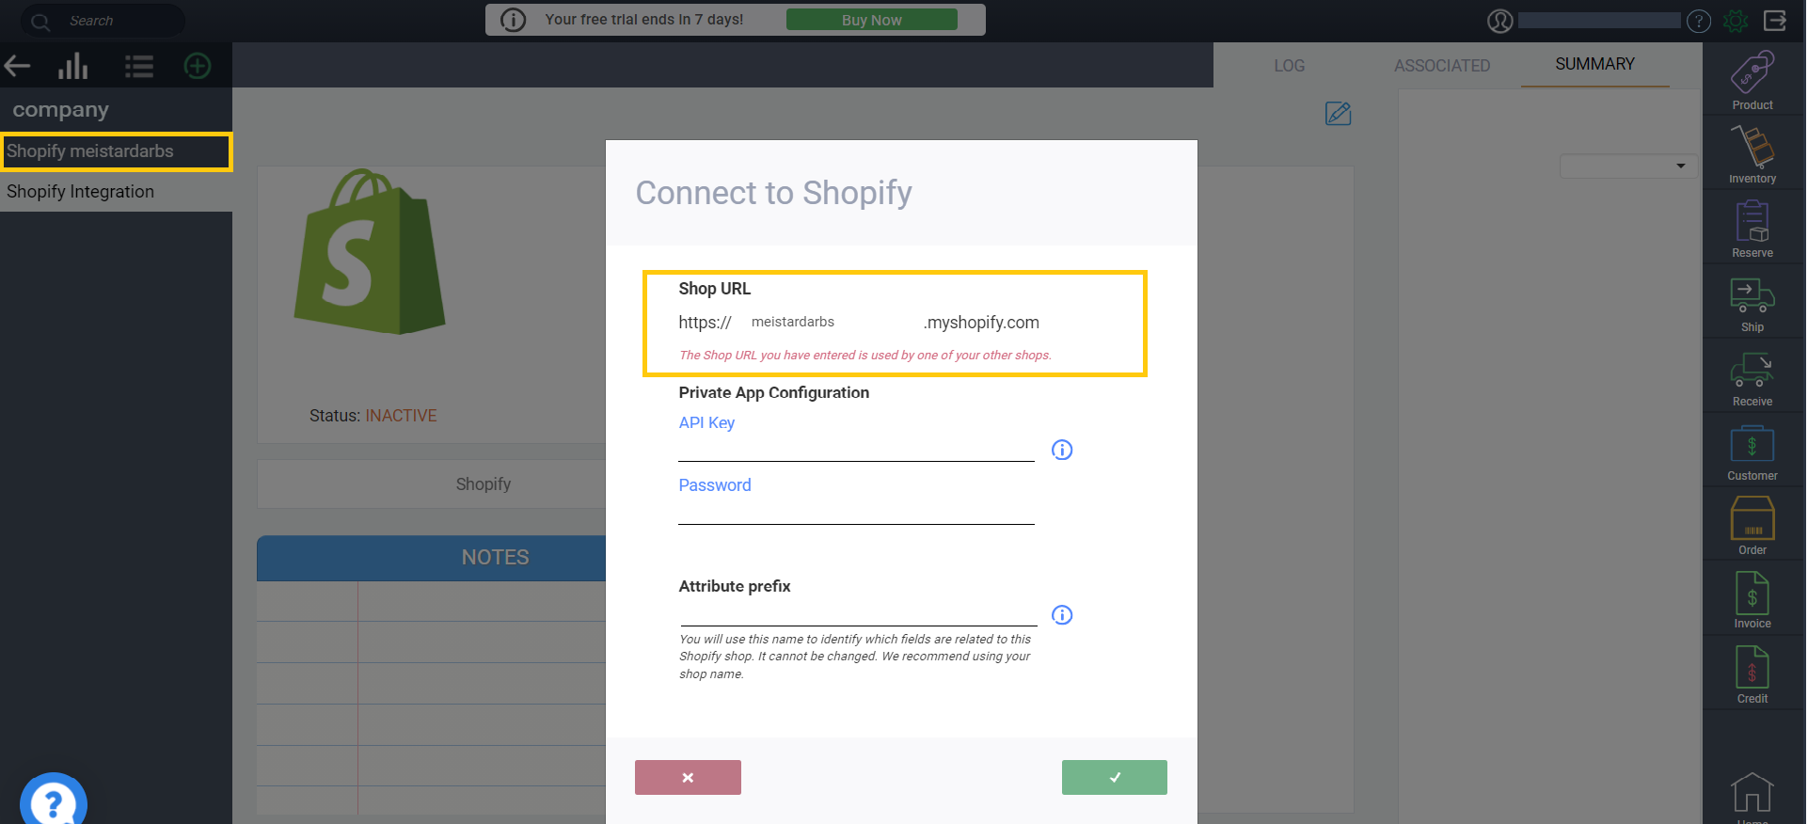Open the list view icon

139,66
